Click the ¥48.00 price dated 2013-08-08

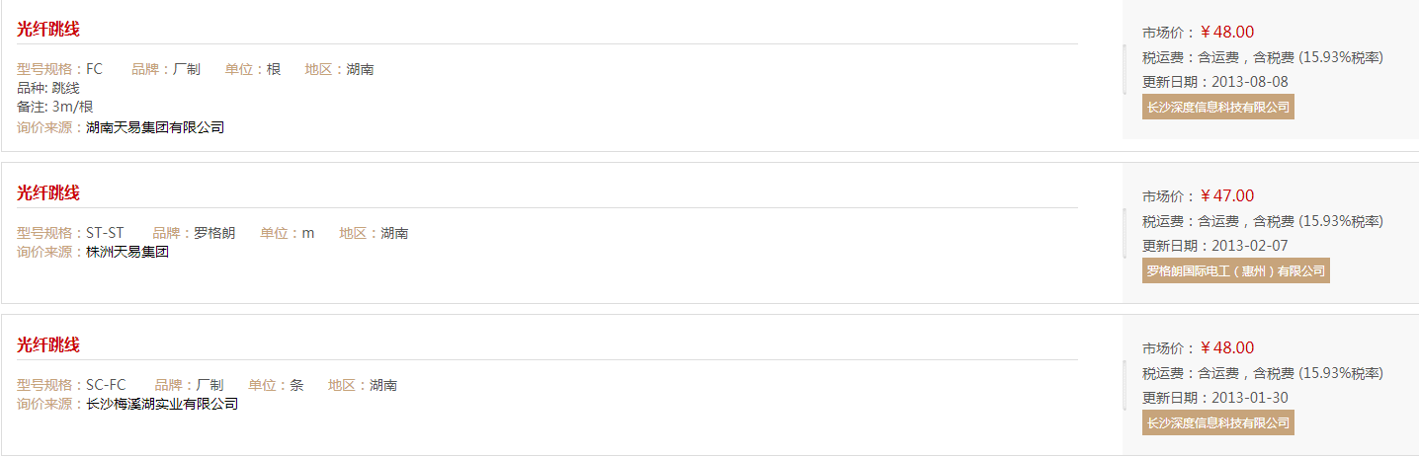1227,32
